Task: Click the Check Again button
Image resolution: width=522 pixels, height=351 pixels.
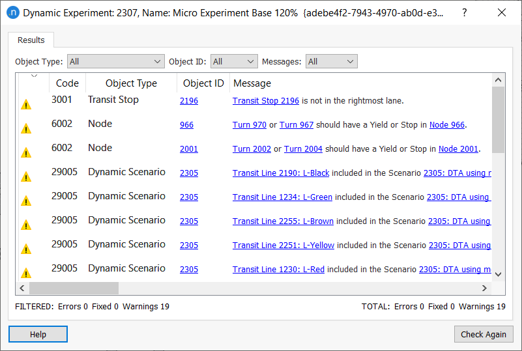Action: (x=484, y=334)
